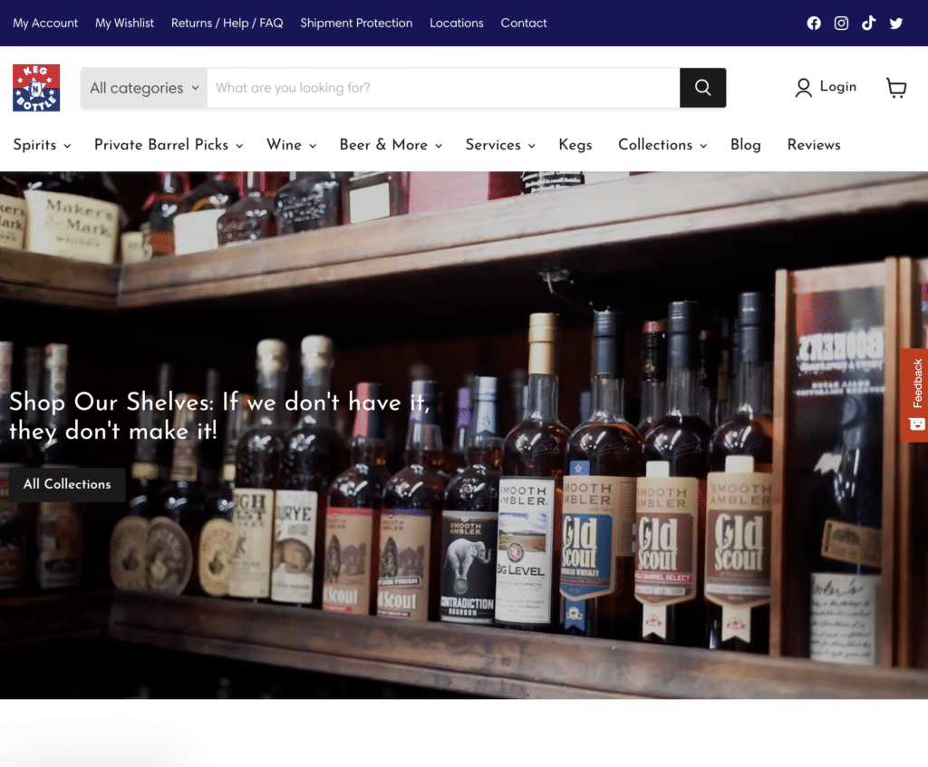Go to the Kegs page
This screenshot has height=767, width=928.
pos(575,145)
